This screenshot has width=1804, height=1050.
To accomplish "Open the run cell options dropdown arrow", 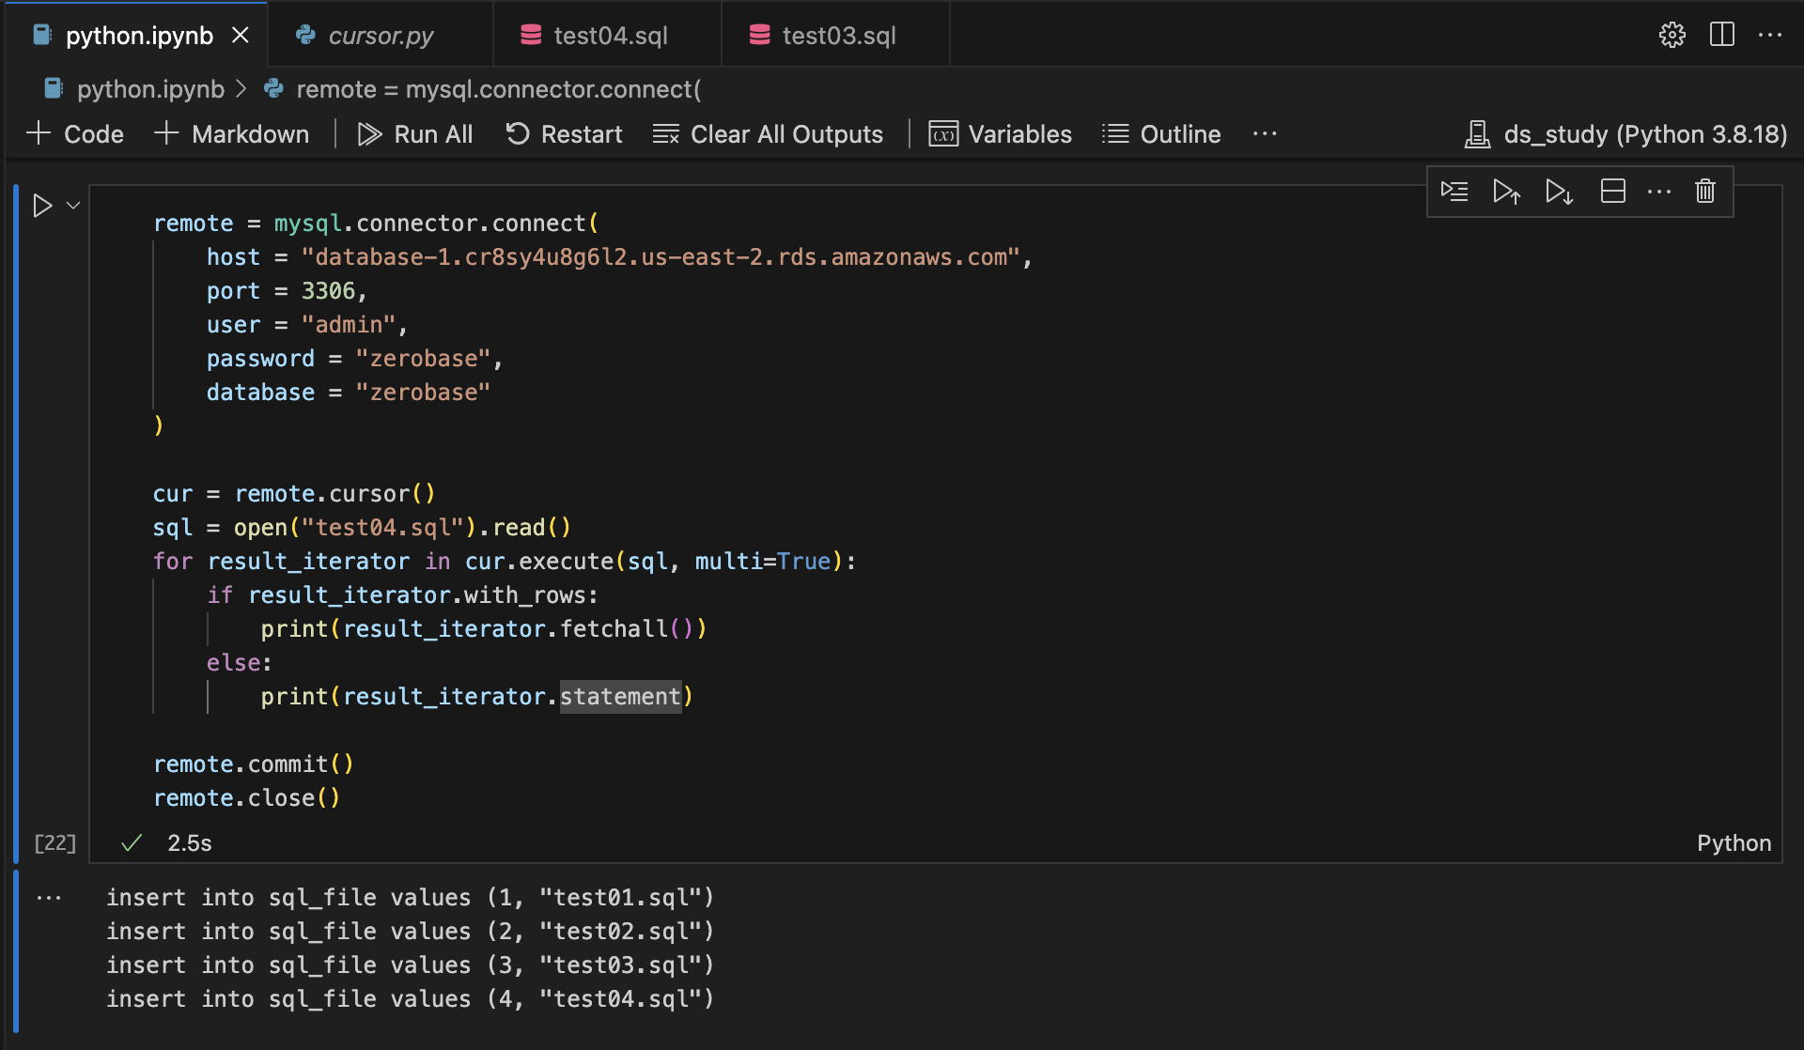I will 73,206.
